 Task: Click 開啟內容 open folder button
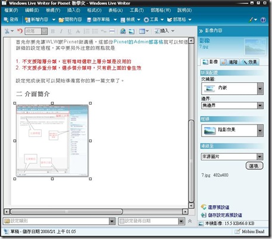pyautogui.click(x=70, y=20)
